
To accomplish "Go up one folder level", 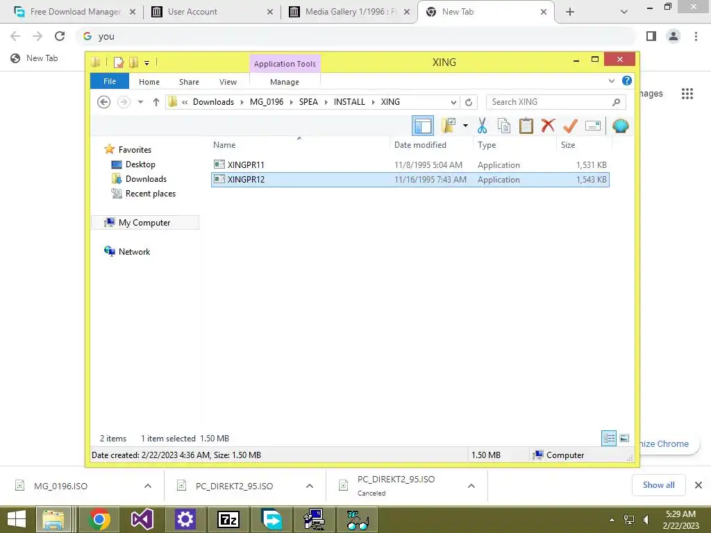I will coord(156,102).
